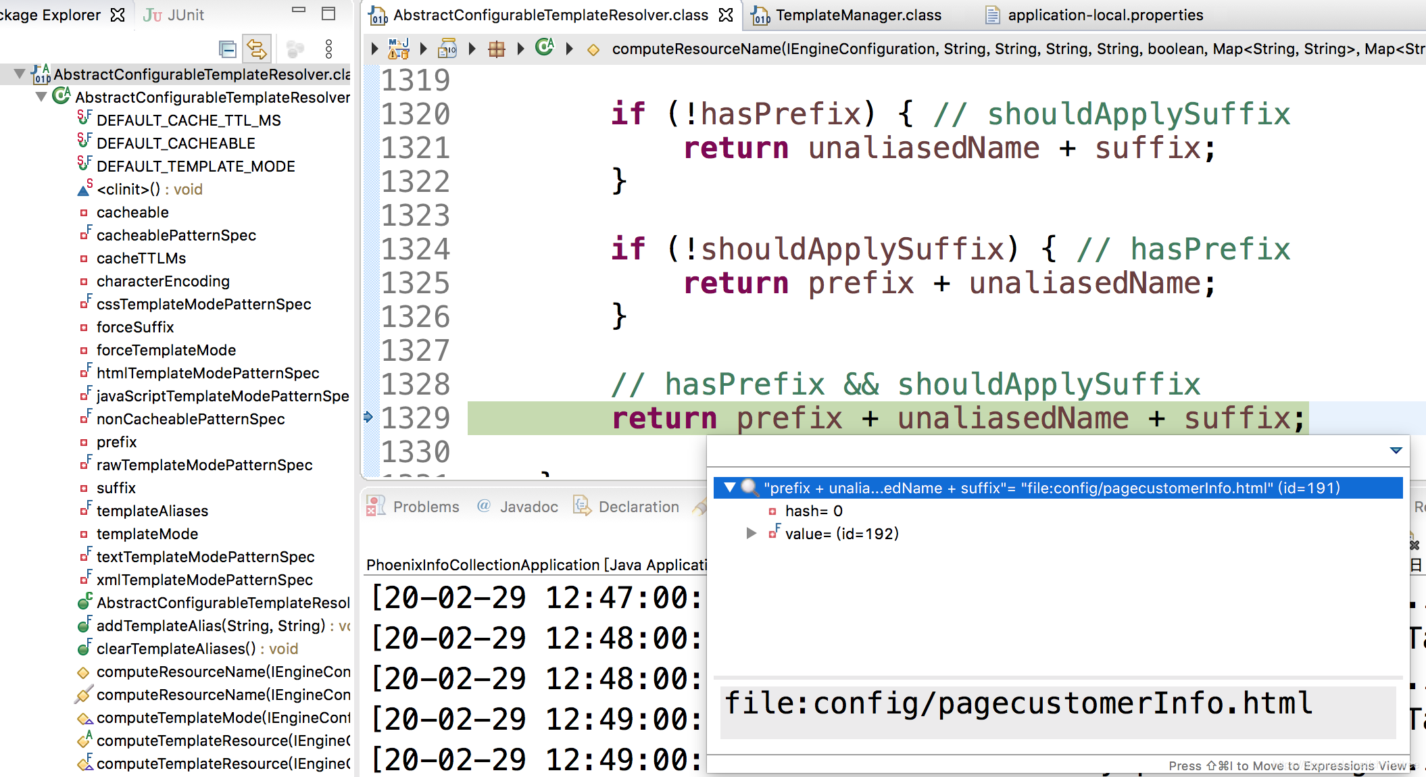1426x777 pixels.
Task: Click the diamond method icon beside computeResourceName
Action: click(x=593, y=49)
